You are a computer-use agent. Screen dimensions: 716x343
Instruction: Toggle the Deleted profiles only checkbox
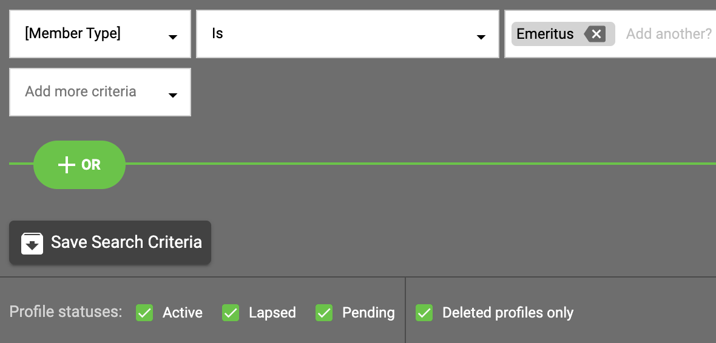coord(424,313)
